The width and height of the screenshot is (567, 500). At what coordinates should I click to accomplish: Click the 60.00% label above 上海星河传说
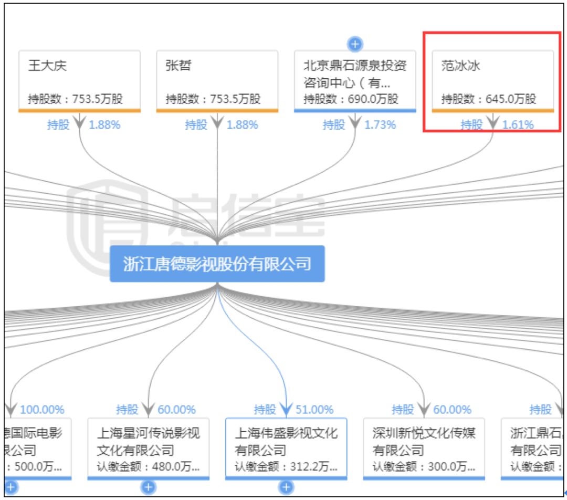point(176,410)
